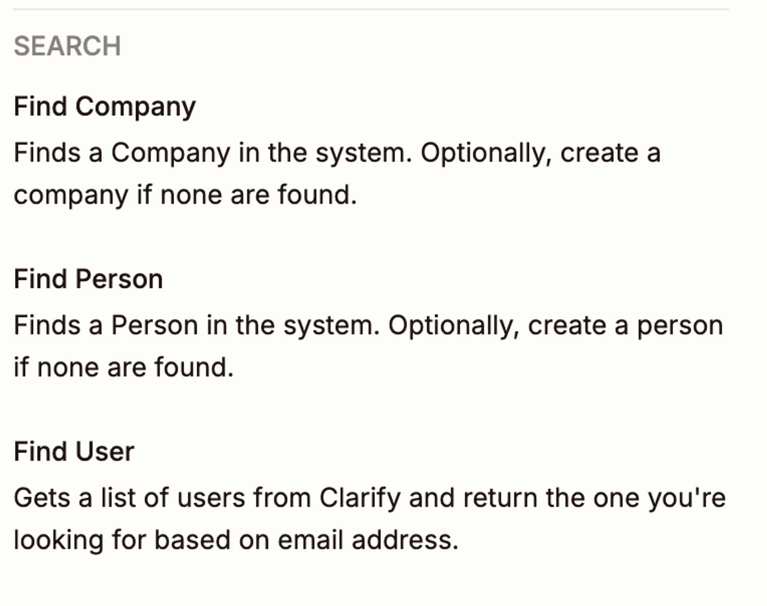Open the Find Company search action

click(x=105, y=107)
